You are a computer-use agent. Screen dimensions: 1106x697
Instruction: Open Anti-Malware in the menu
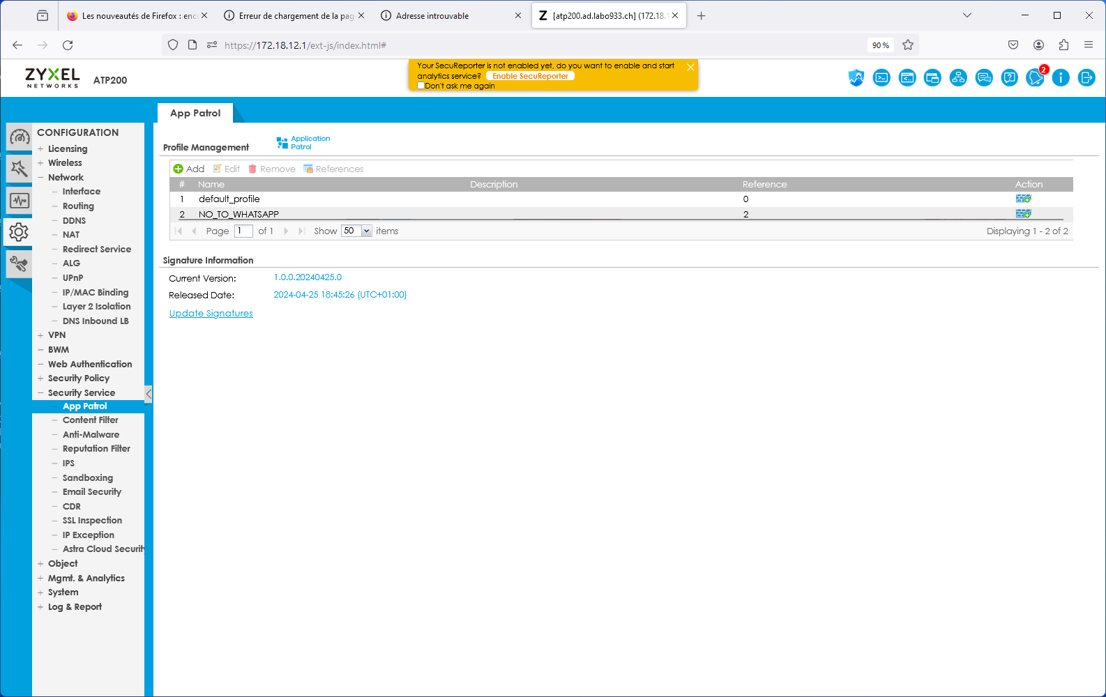pos(91,435)
